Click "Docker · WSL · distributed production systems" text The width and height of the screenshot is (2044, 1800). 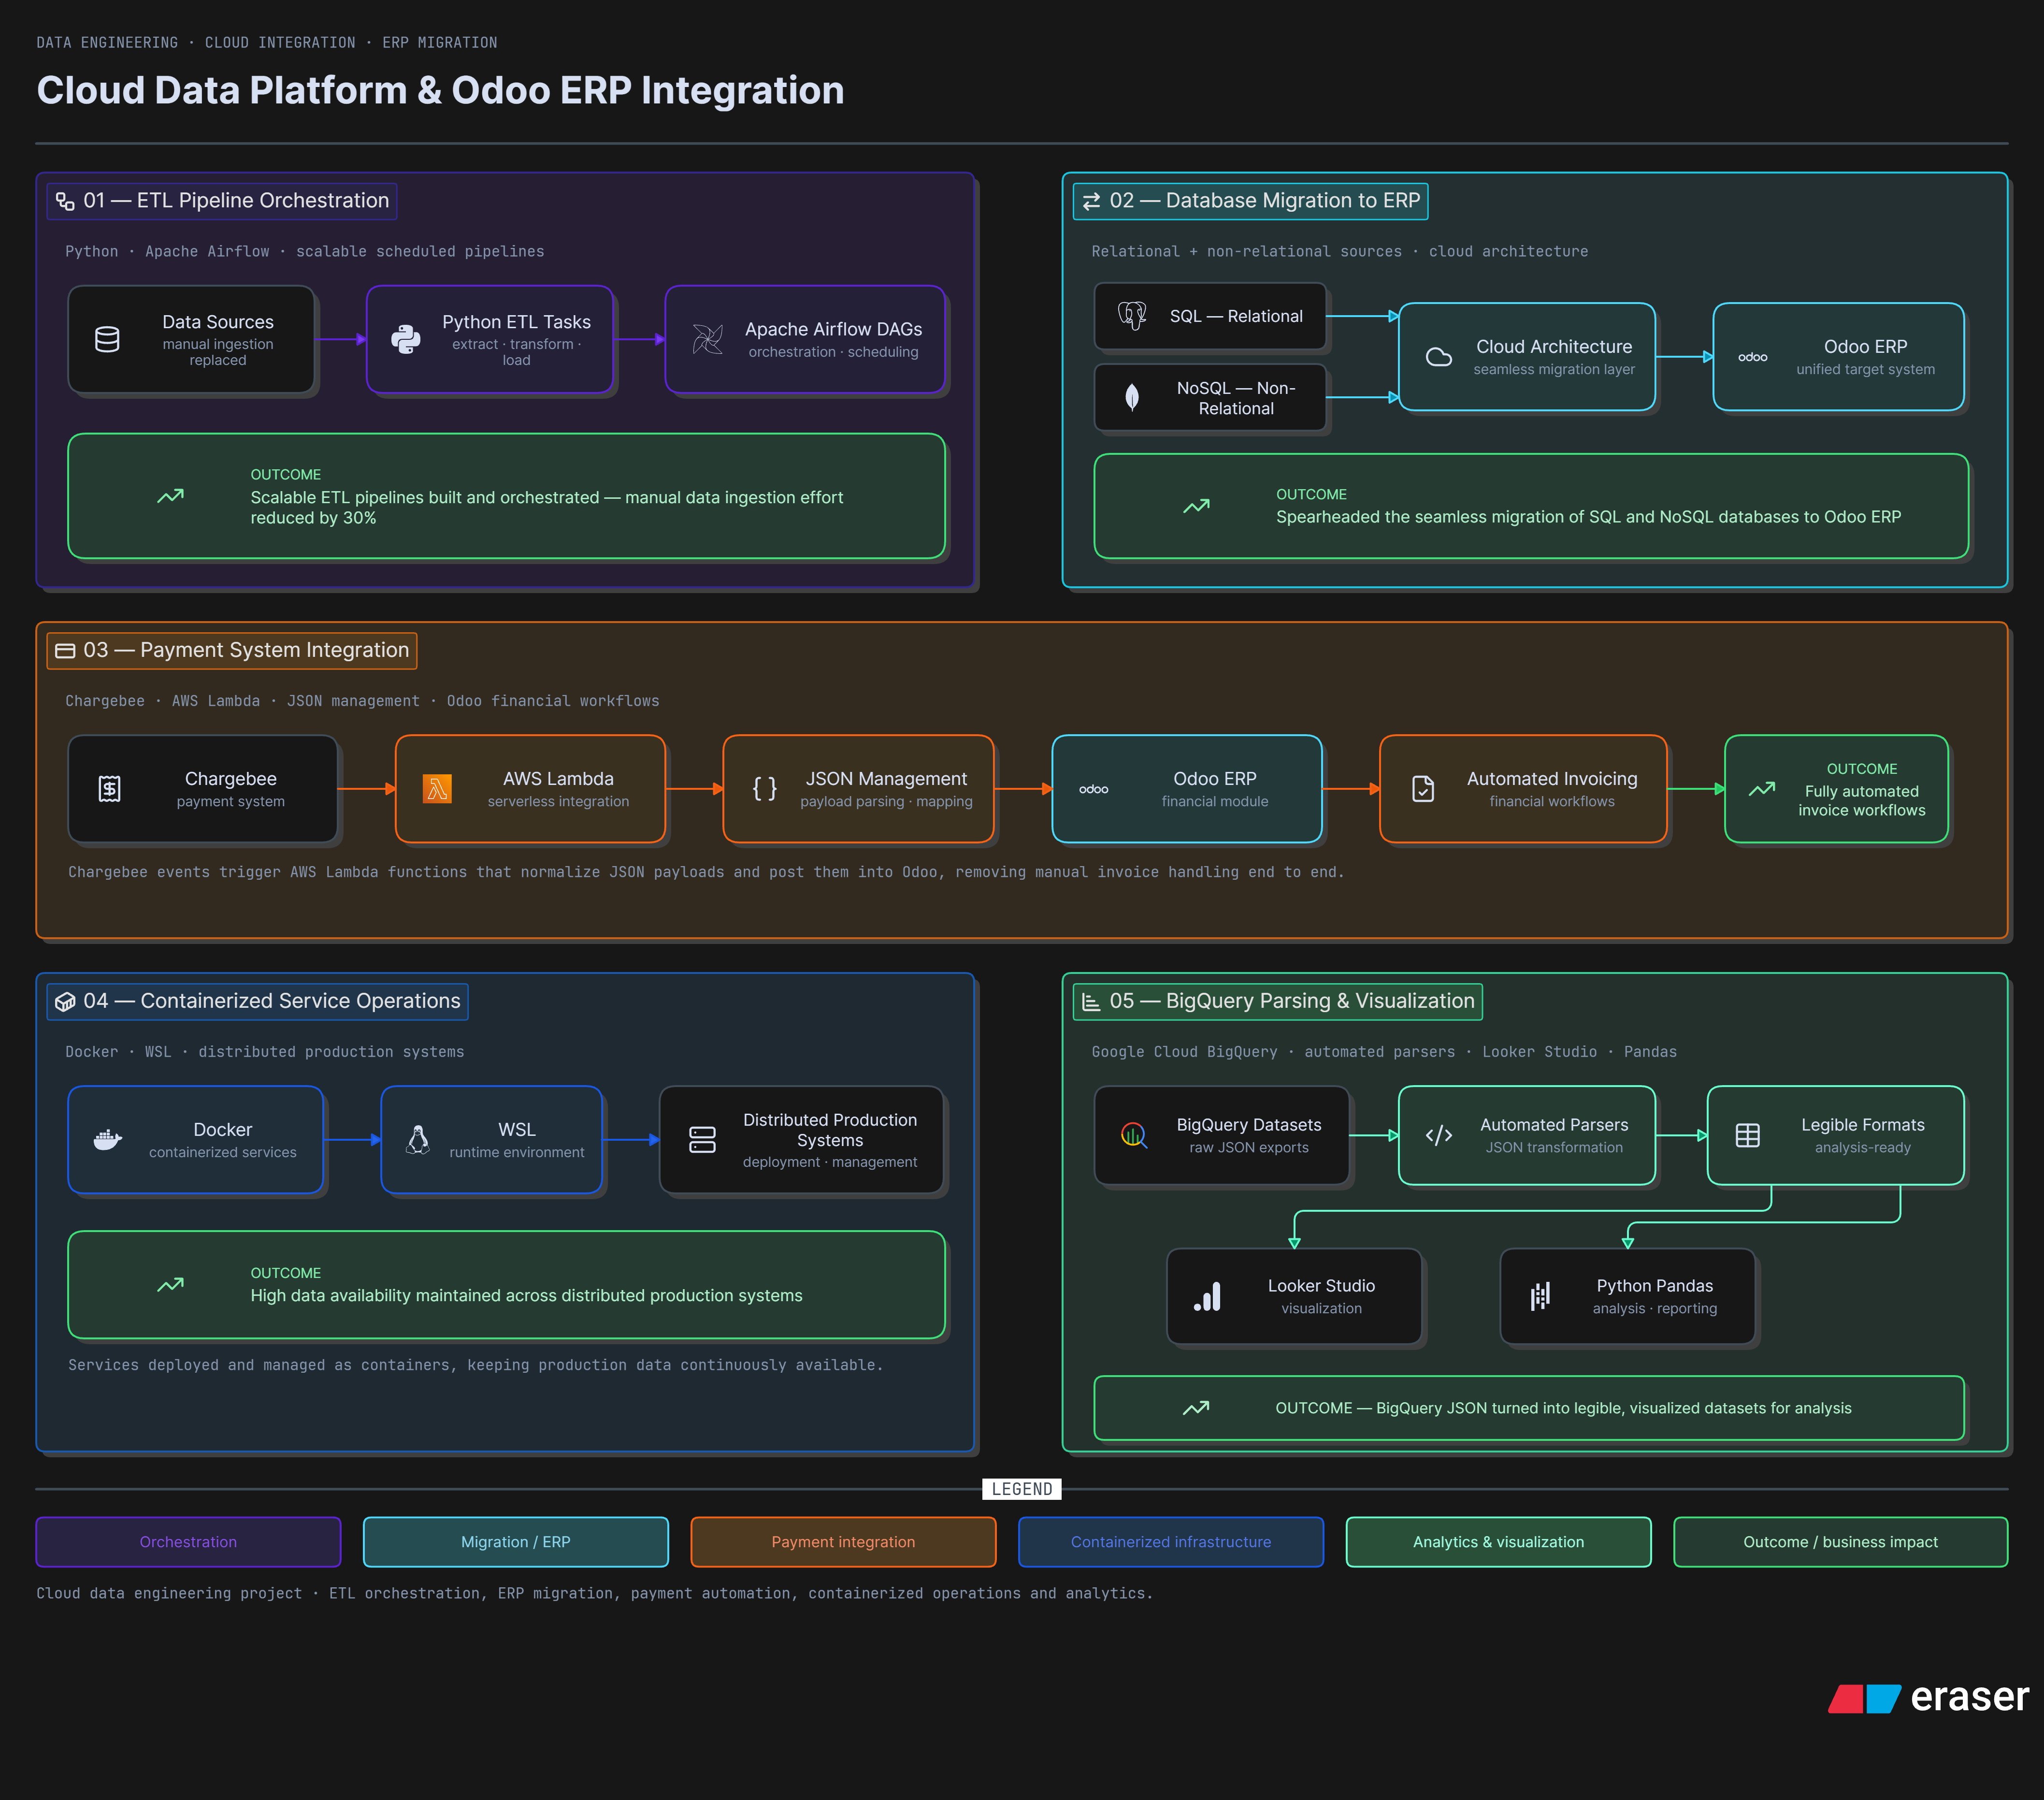click(x=265, y=1052)
